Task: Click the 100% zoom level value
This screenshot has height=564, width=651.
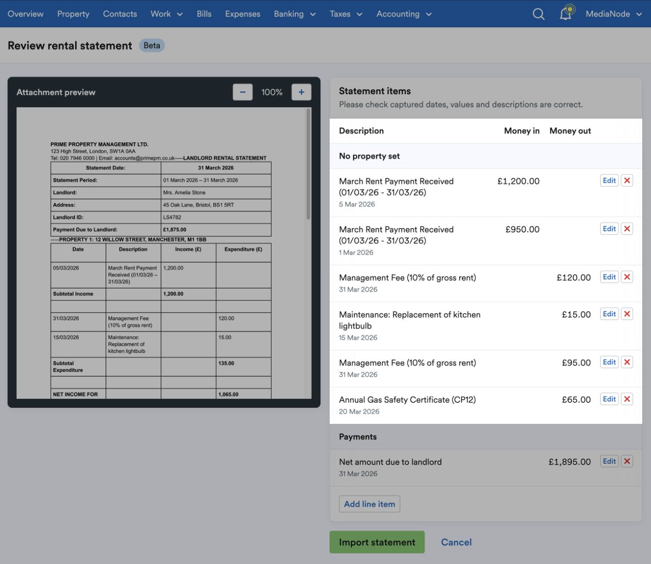Action: (x=272, y=92)
